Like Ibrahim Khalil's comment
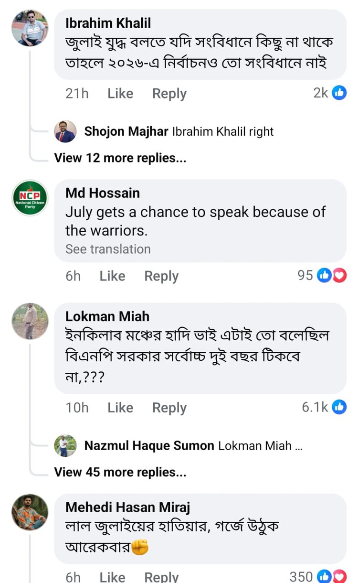Screen dimensions: 358x583 (x=120, y=94)
